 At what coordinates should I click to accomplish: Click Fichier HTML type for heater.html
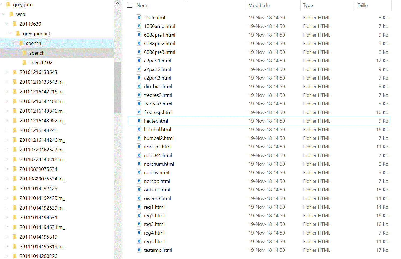(316, 121)
